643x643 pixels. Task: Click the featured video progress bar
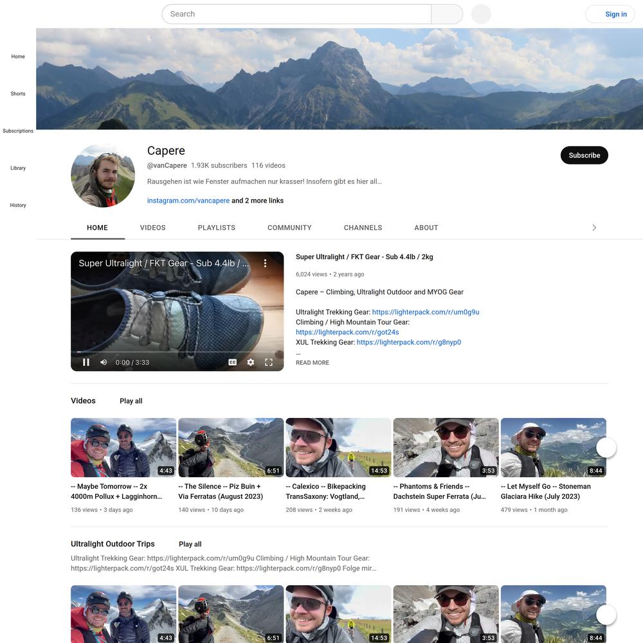[177, 352]
